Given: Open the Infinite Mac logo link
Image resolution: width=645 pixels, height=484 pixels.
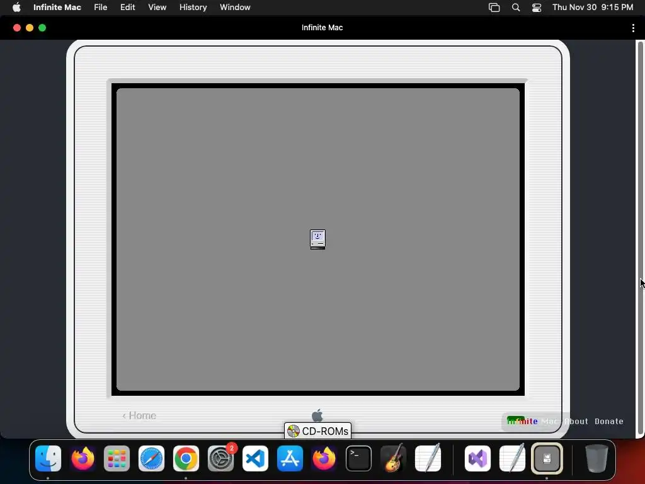Looking at the screenshot, I should point(532,421).
